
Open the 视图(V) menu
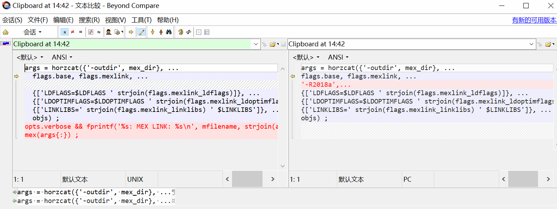click(x=116, y=20)
